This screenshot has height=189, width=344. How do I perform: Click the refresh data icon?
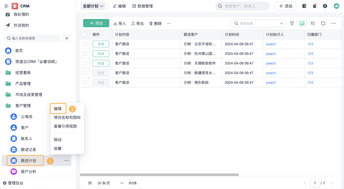pyautogui.click(x=323, y=24)
